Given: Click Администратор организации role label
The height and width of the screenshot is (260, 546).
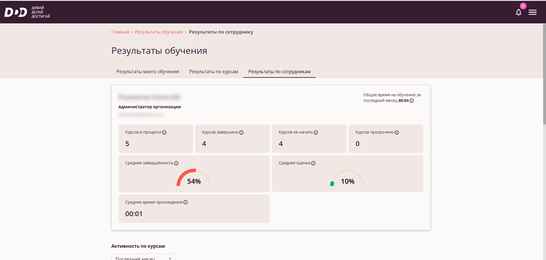Looking at the screenshot, I should [x=150, y=107].
